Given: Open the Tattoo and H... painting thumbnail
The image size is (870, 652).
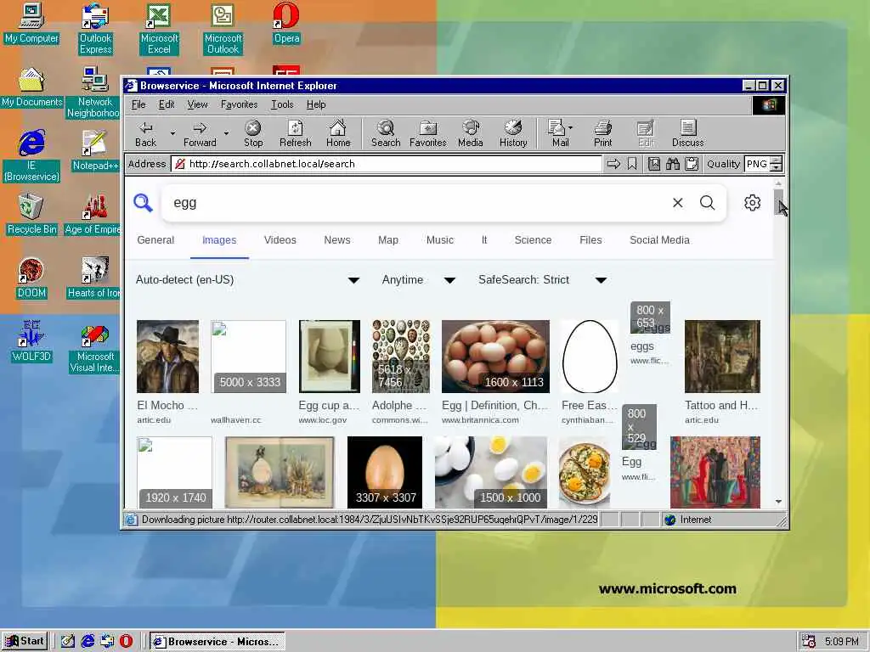Looking at the screenshot, I should (x=722, y=356).
